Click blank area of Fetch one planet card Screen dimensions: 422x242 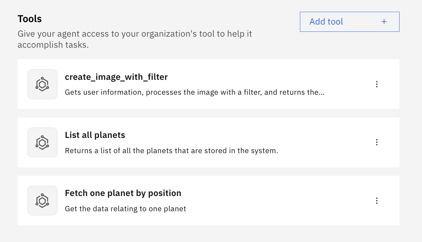click(294, 201)
